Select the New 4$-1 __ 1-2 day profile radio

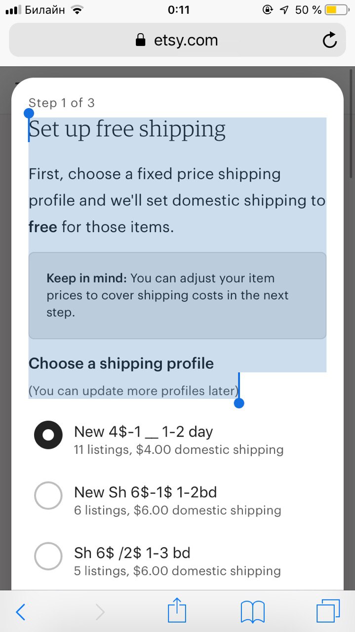(x=48, y=435)
